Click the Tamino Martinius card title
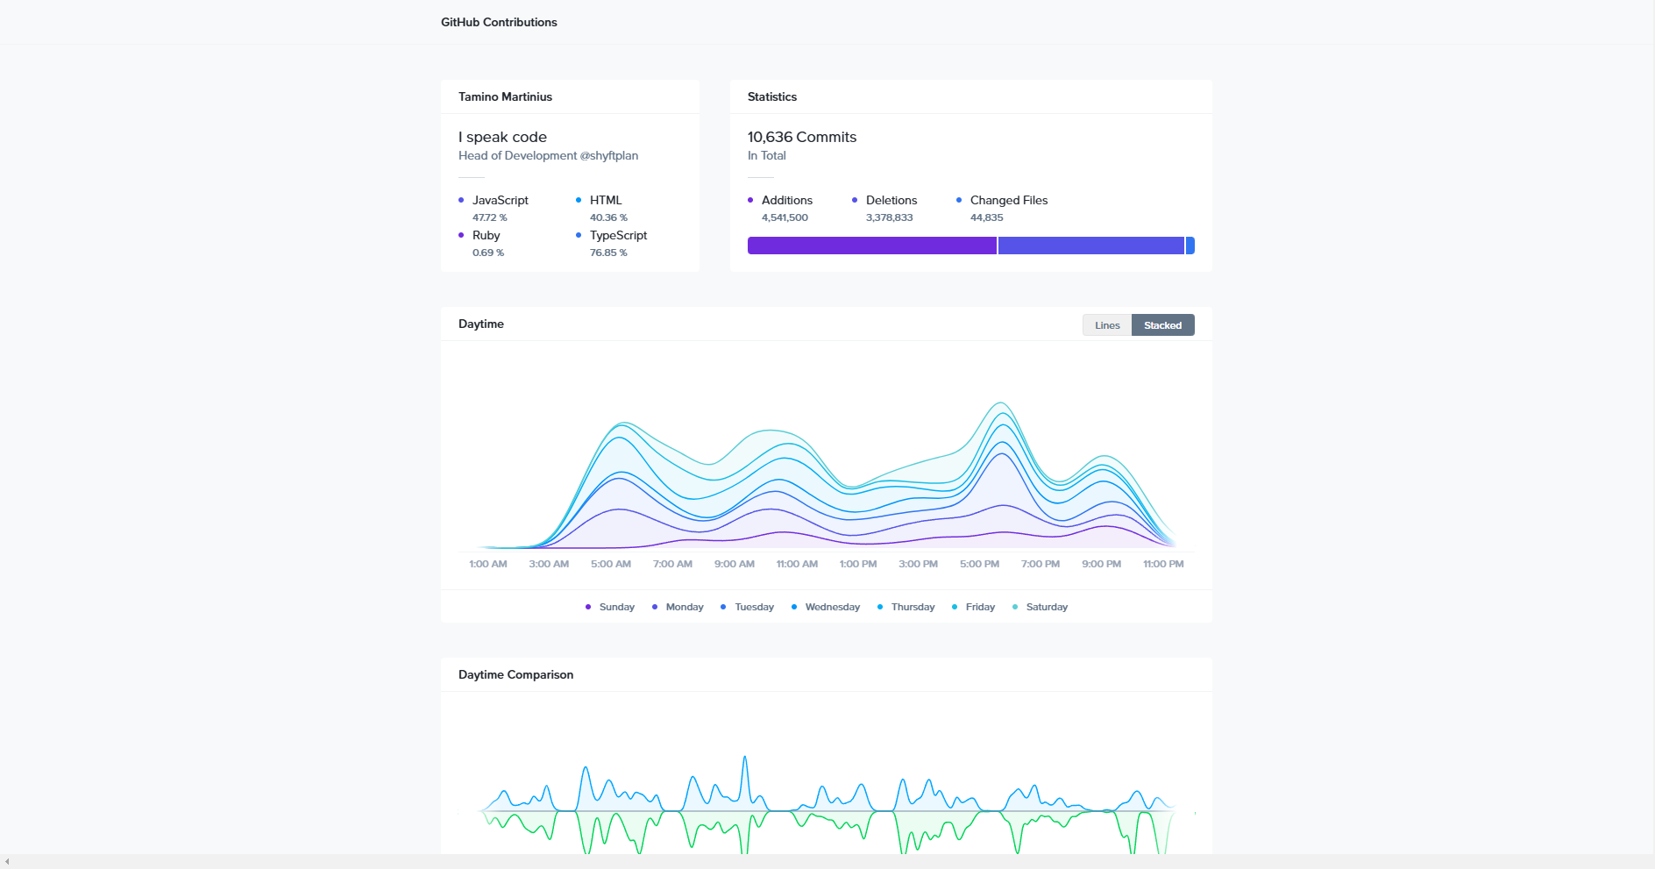The width and height of the screenshot is (1655, 869). click(x=505, y=96)
